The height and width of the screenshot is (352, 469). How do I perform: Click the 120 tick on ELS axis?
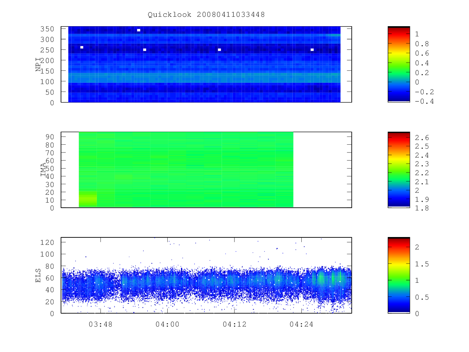point(48,242)
